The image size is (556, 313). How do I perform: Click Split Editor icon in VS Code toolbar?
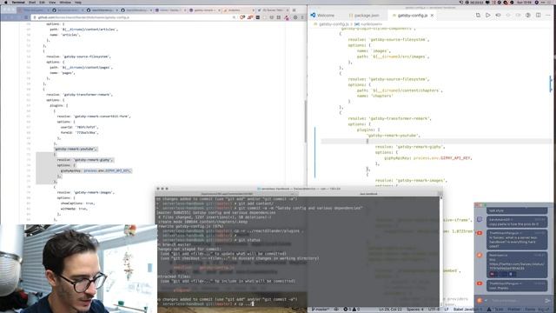pos(539,16)
